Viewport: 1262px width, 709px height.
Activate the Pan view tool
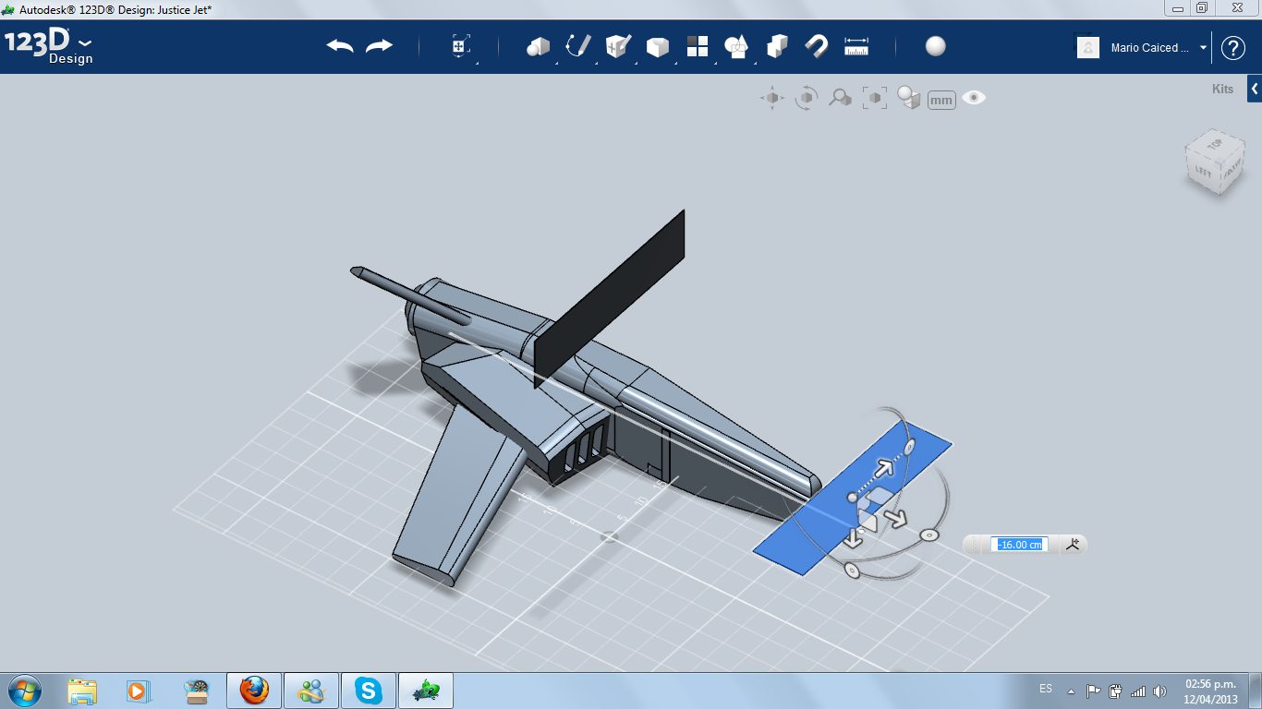[772, 98]
